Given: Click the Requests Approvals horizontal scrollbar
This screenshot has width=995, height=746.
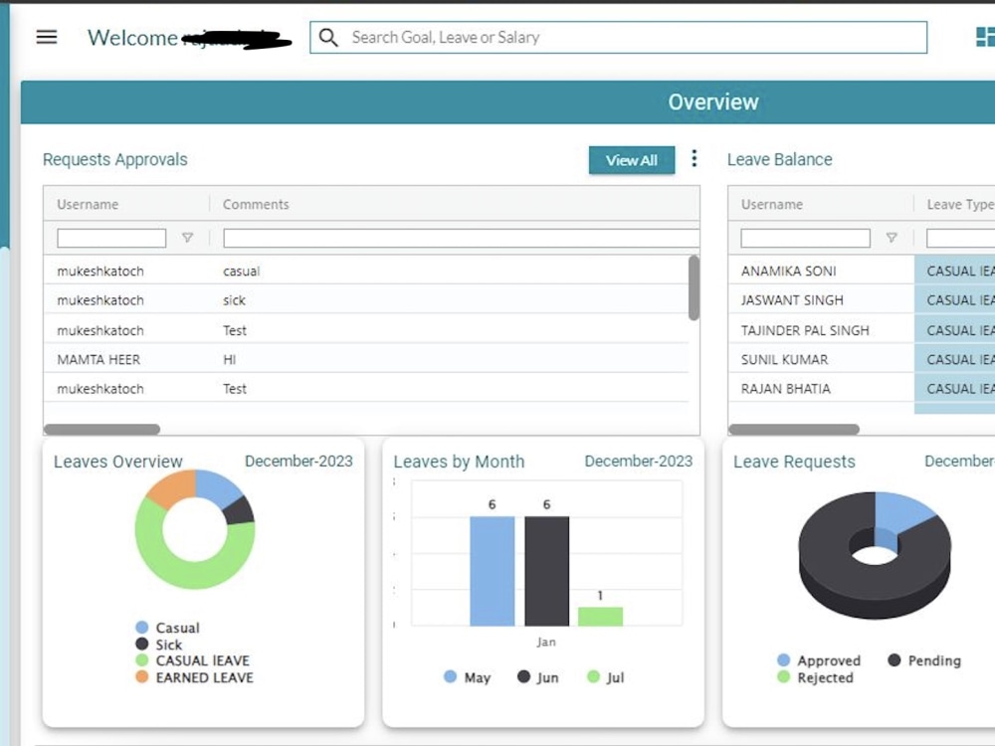Looking at the screenshot, I should click(101, 430).
